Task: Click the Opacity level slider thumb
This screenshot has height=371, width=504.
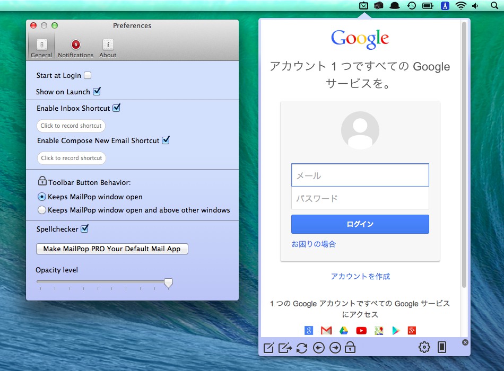Action: coord(168,284)
